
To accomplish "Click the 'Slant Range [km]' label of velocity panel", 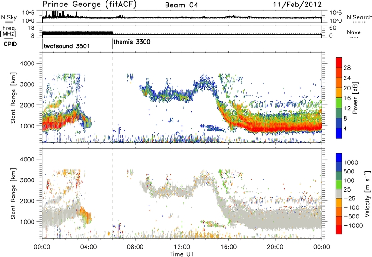I will (x=13, y=194).
